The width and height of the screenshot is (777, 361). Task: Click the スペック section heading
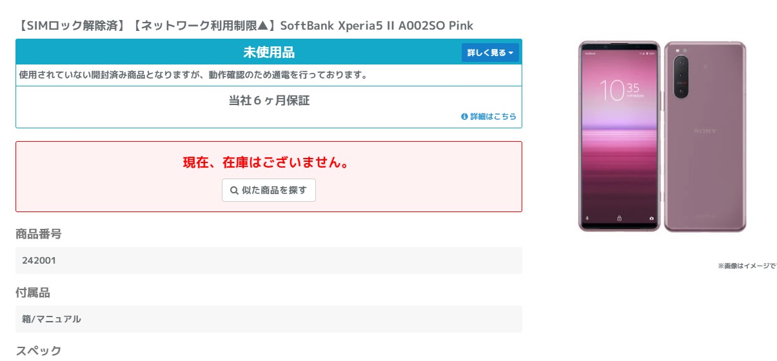click(x=39, y=351)
